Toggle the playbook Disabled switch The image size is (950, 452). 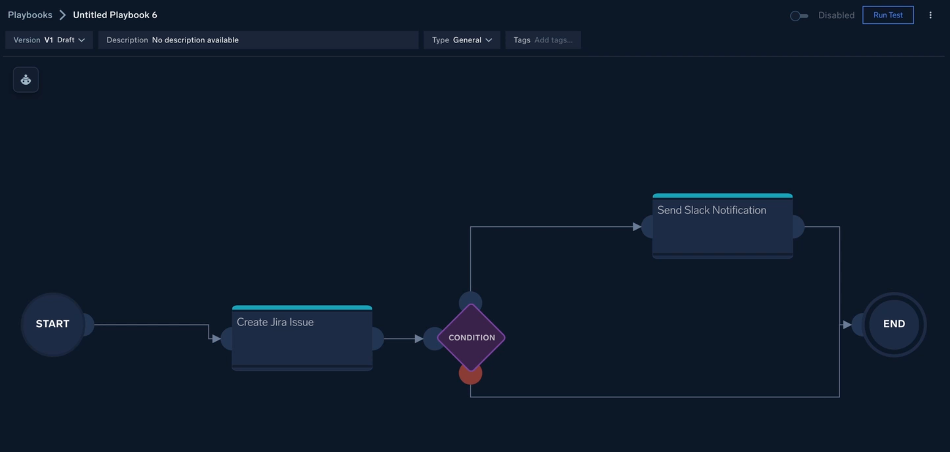(799, 16)
